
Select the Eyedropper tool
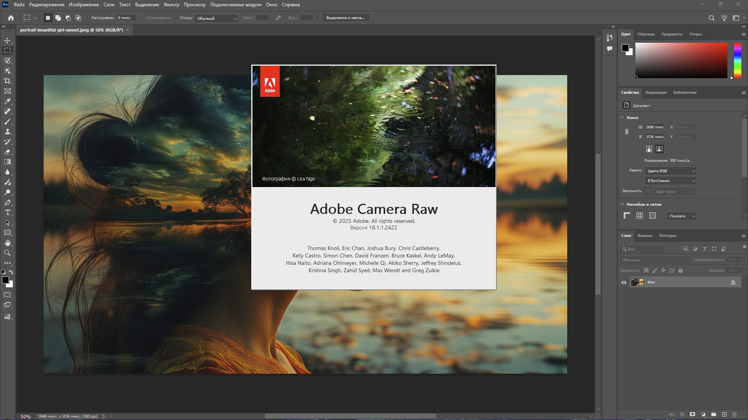tap(7, 101)
